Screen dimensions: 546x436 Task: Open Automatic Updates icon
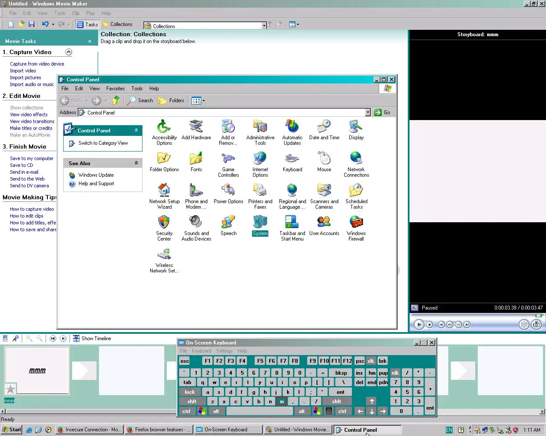(292, 132)
